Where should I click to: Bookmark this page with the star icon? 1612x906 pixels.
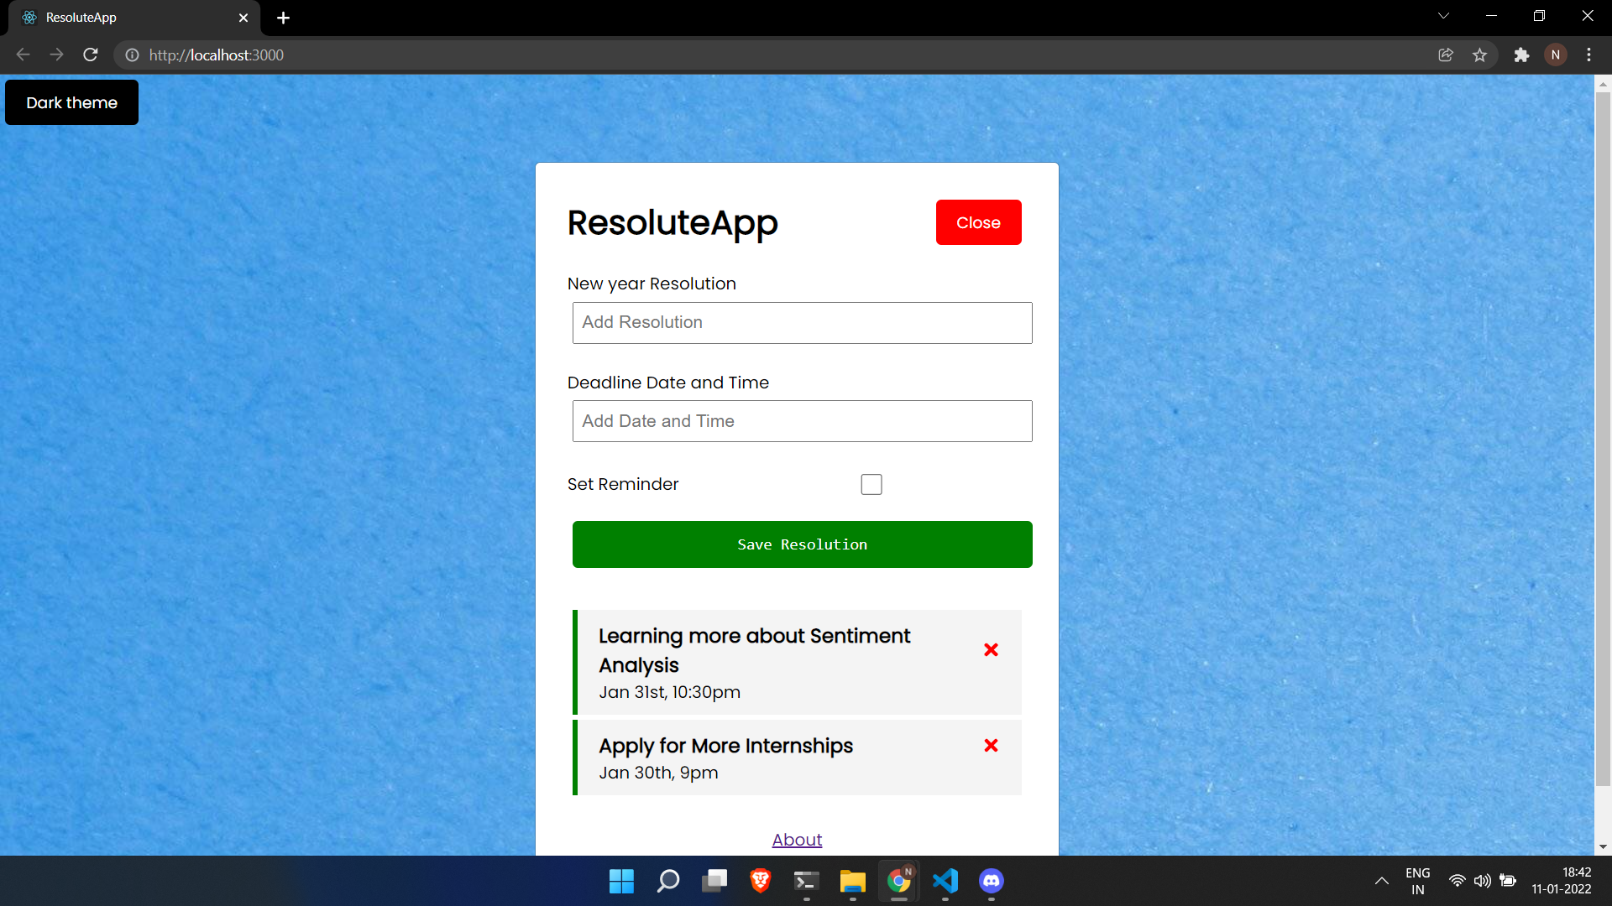pos(1479,55)
